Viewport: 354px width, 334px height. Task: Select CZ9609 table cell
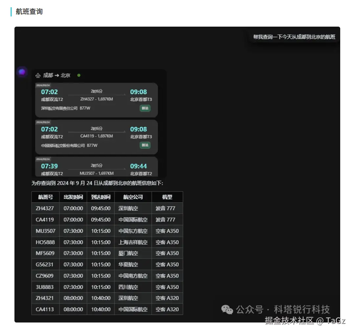pos(45,276)
